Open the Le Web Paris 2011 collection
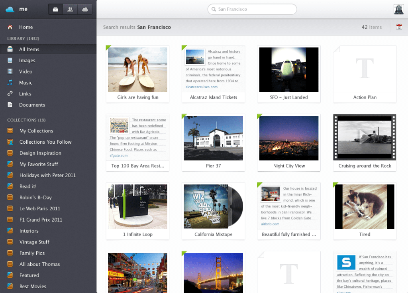 coord(39,209)
